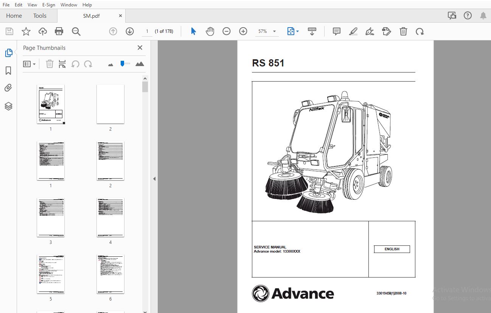Select the blank page thumbnail 2
This screenshot has width=491, height=313.
110,104
